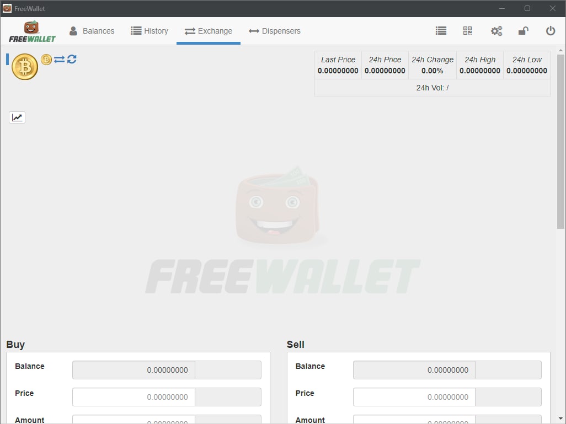The height and width of the screenshot is (424, 566).
Task: Focus the Buy Price input field
Action: point(134,397)
